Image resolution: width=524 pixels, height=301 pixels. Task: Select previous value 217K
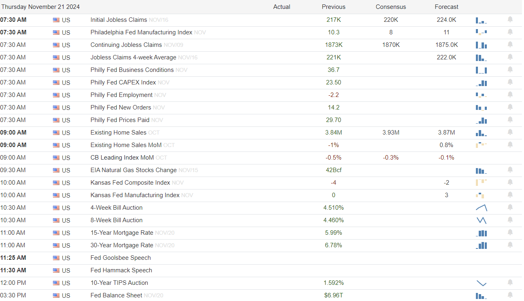tap(334, 20)
